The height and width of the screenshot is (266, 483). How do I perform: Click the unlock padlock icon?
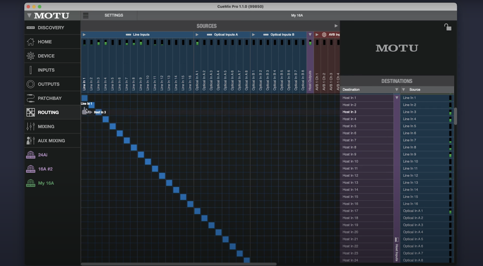[448, 27]
